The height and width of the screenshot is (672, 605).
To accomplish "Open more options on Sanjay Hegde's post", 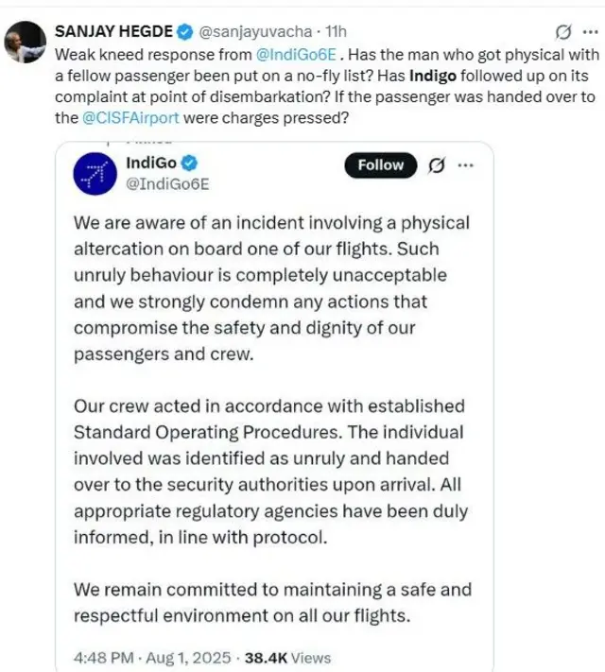I will [590, 31].
